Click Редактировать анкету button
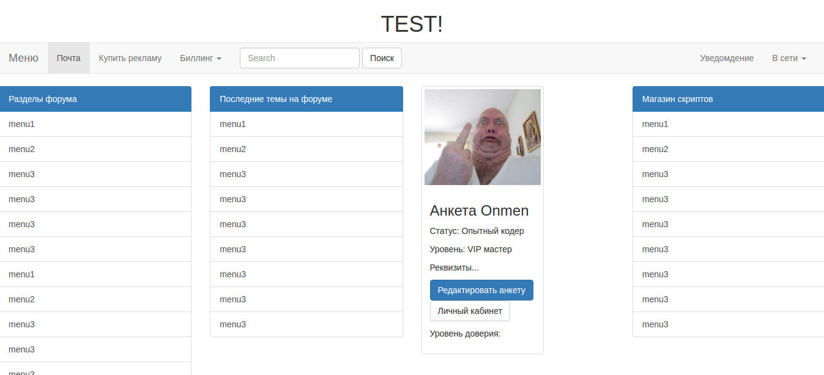Image resolution: width=824 pixels, height=375 pixels. [481, 290]
